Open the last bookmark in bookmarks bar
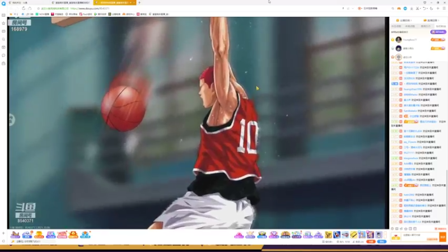448x252 pixels. (159, 14)
